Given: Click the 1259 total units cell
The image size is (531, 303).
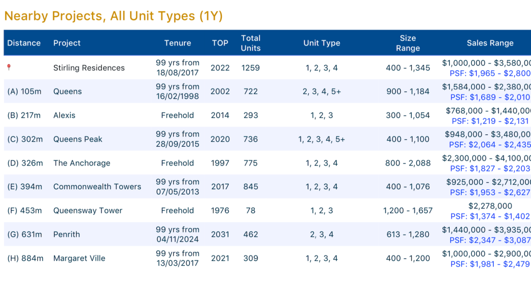Looking at the screenshot, I should (251, 68).
